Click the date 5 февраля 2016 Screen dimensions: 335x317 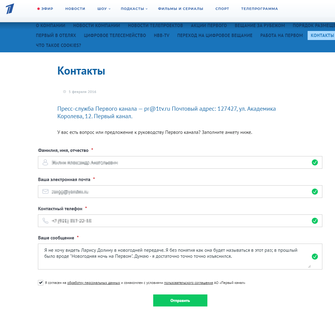82,92
